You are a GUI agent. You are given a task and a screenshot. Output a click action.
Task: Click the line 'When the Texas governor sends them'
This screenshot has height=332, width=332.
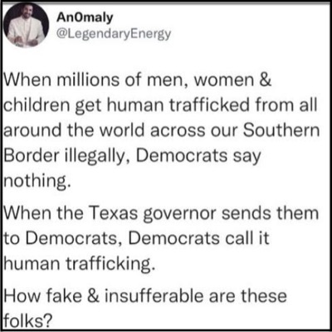(x=161, y=213)
